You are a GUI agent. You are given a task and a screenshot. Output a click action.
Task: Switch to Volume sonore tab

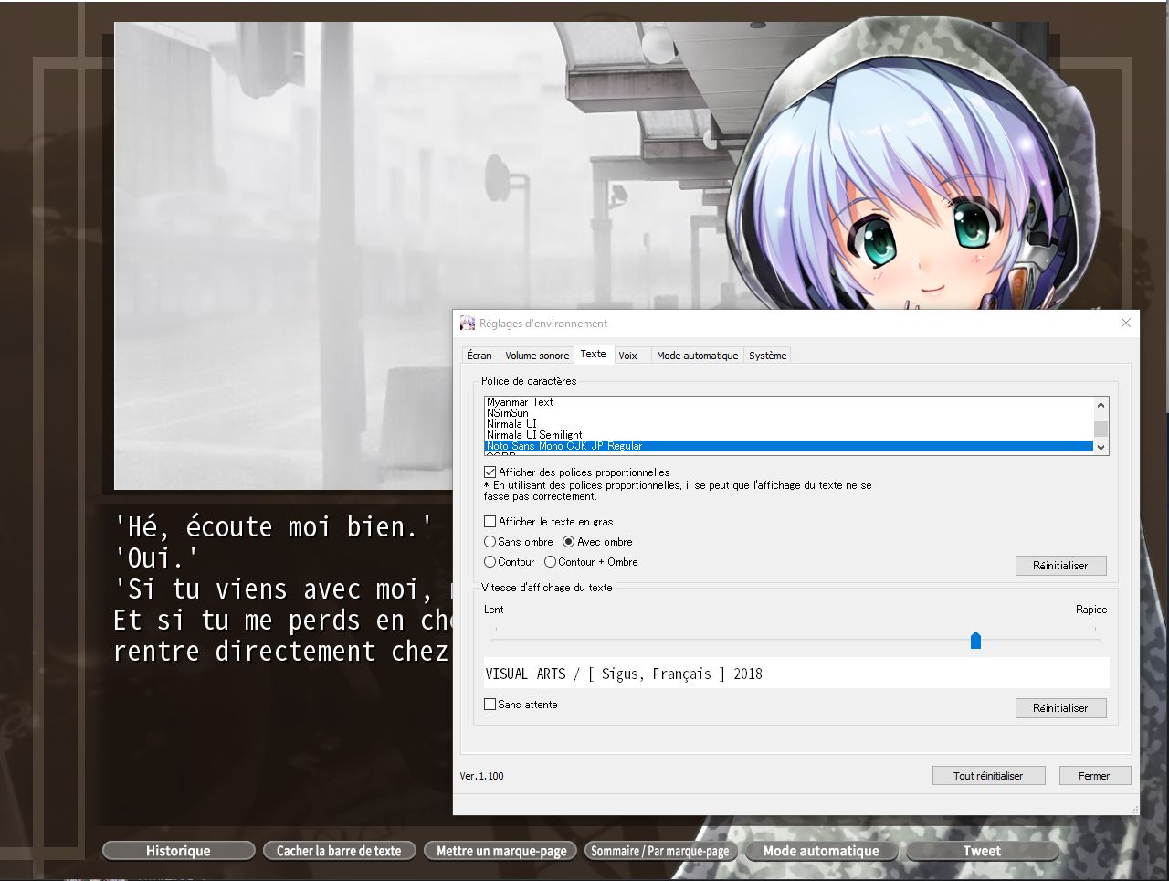coord(537,356)
